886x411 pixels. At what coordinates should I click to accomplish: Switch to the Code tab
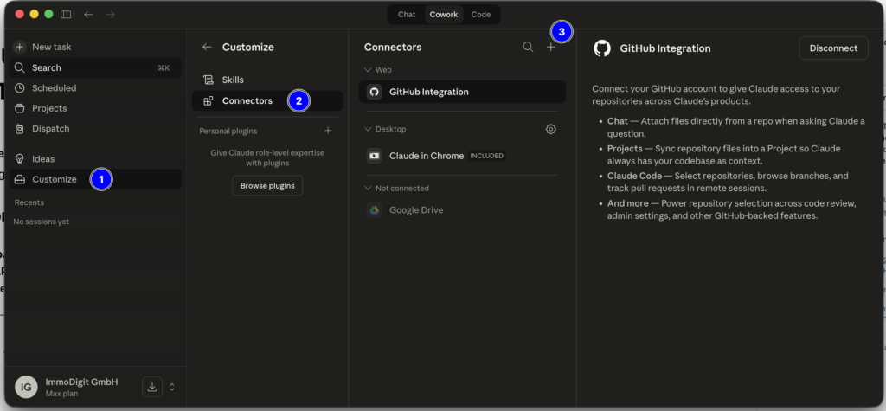coord(480,15)
